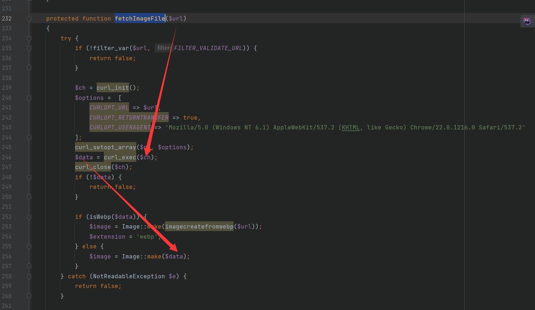Click the 'true' value on line 242
Screen dimensions: 535x310
190,118
